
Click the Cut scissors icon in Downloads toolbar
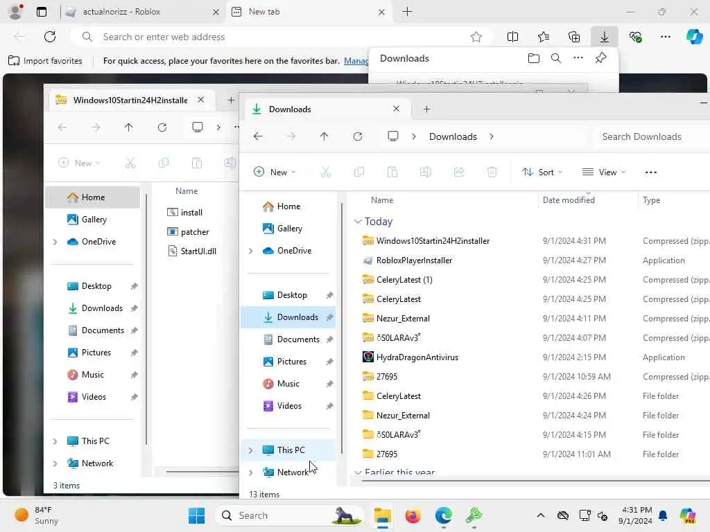click(x=326, y=172)
